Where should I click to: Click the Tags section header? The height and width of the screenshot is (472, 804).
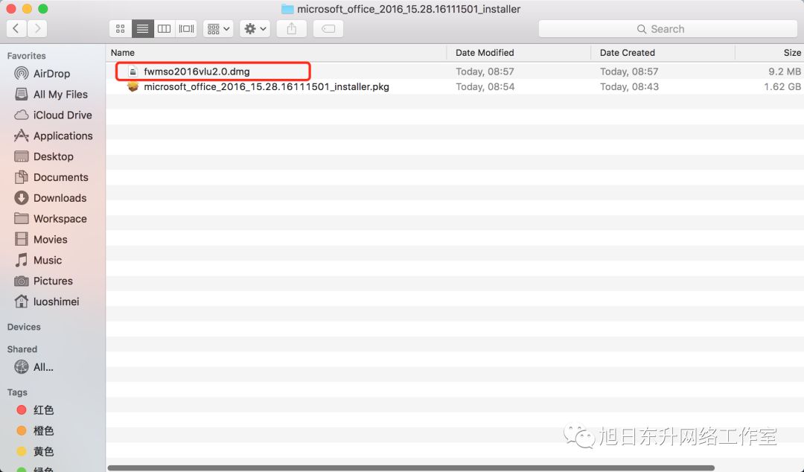[17, 392]
